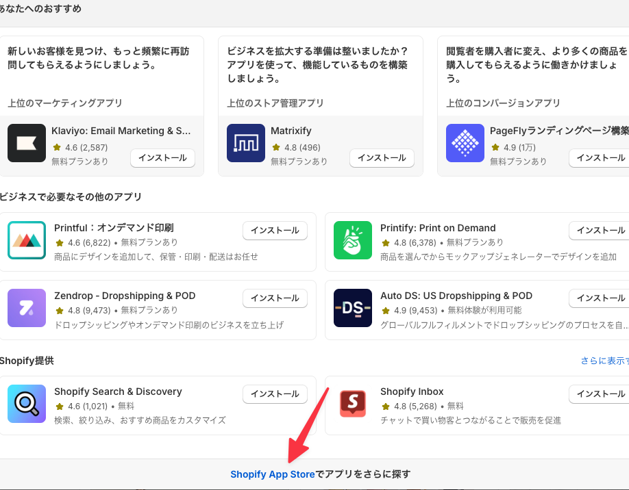Click Shopify Inbox description チャットで買い物客
629x490 pixels.
pyautogui.click(x=471, y=420)
